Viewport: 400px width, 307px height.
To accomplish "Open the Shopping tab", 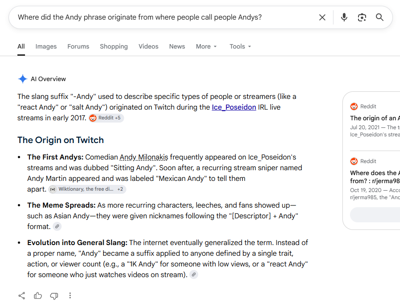I will point(114,47).
